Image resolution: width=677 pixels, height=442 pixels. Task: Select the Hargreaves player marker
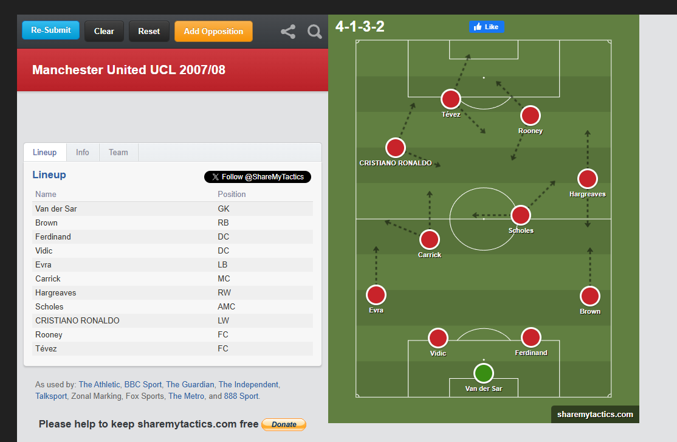(587, 179)
